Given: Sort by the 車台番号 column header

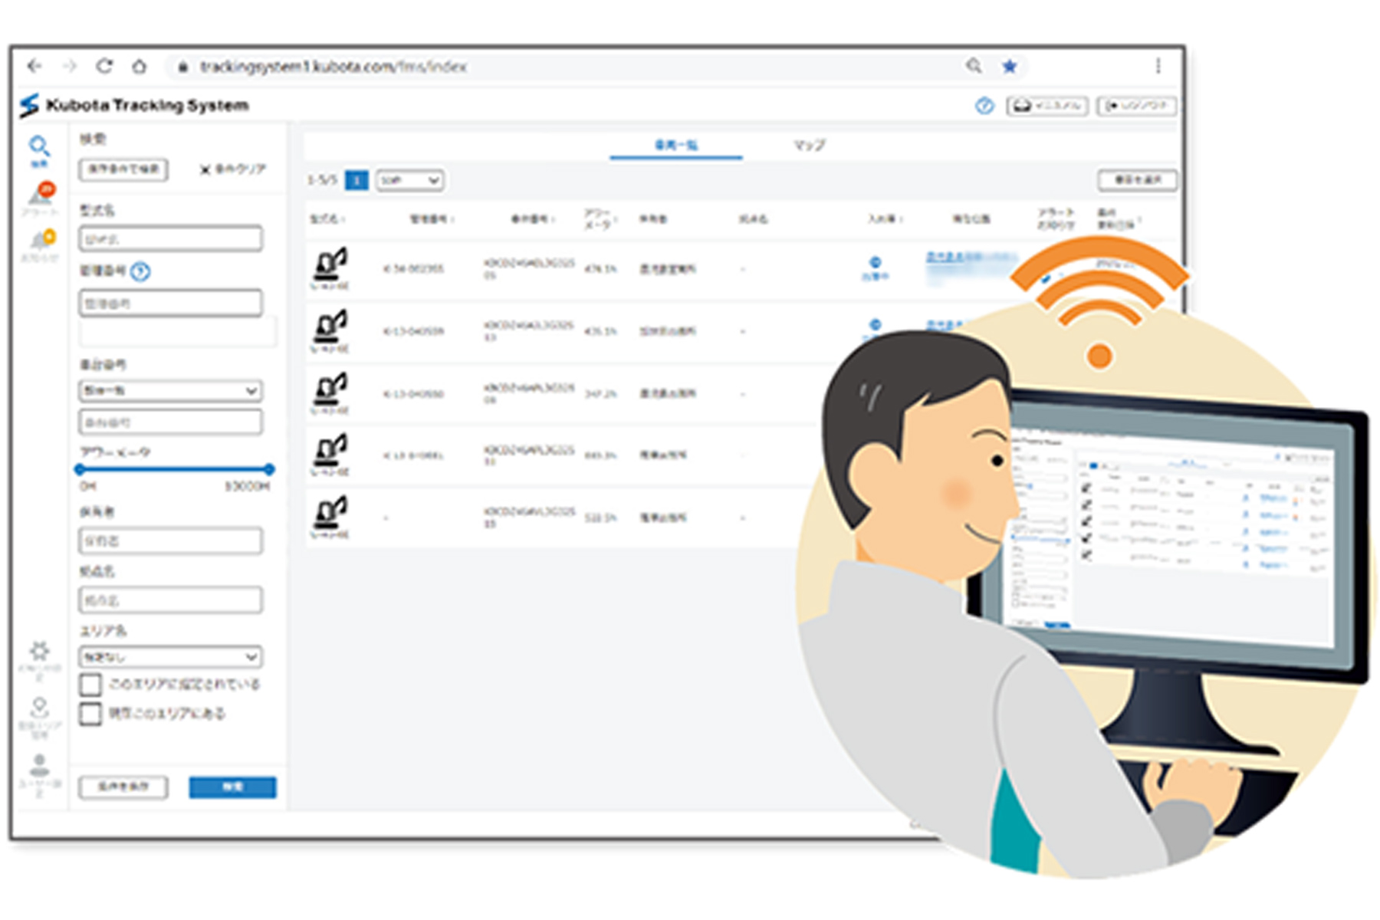Looking at the screenshot, I should (x=533, y=219).
